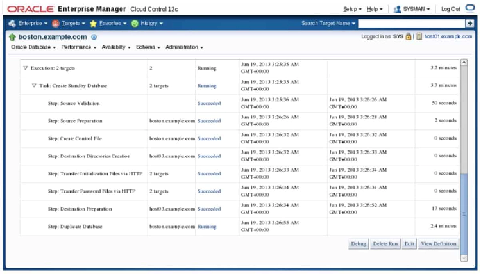Image resolution: width=481 pixels, height=274 pixels.
Task: Click Succeeded status for Destination Directories Creation
Action: click(209, 156)
